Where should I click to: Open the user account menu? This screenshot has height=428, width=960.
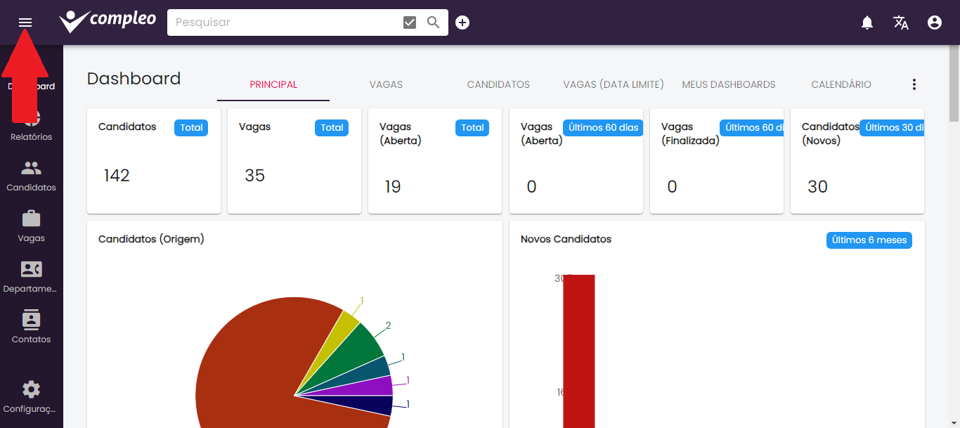point(935,22)
